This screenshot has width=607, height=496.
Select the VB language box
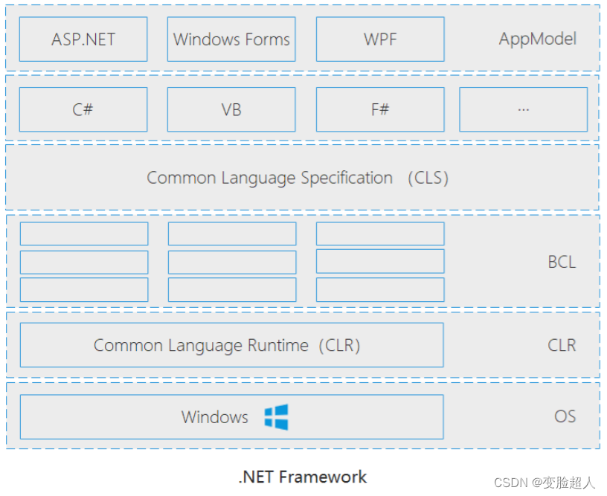point(231,109)
